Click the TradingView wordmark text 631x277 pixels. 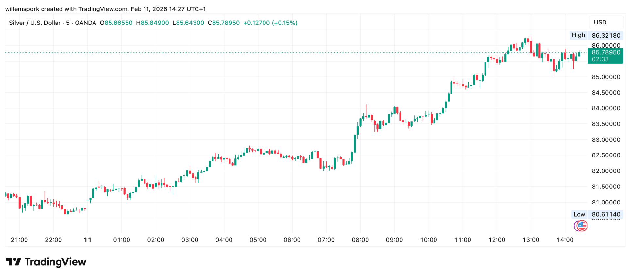(x=55, y=262)
